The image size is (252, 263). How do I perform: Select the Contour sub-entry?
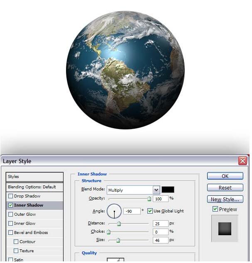[x=27, y=242]
